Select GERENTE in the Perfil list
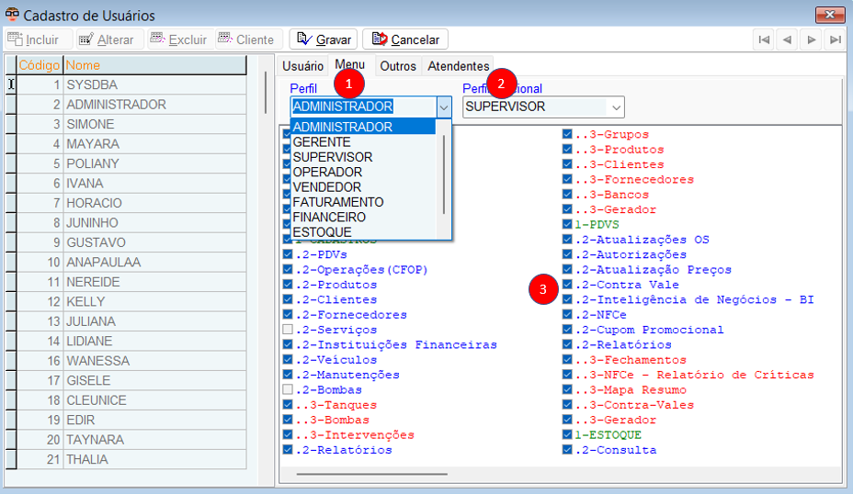Screen dimensions: 853x494 click(363, 141)
